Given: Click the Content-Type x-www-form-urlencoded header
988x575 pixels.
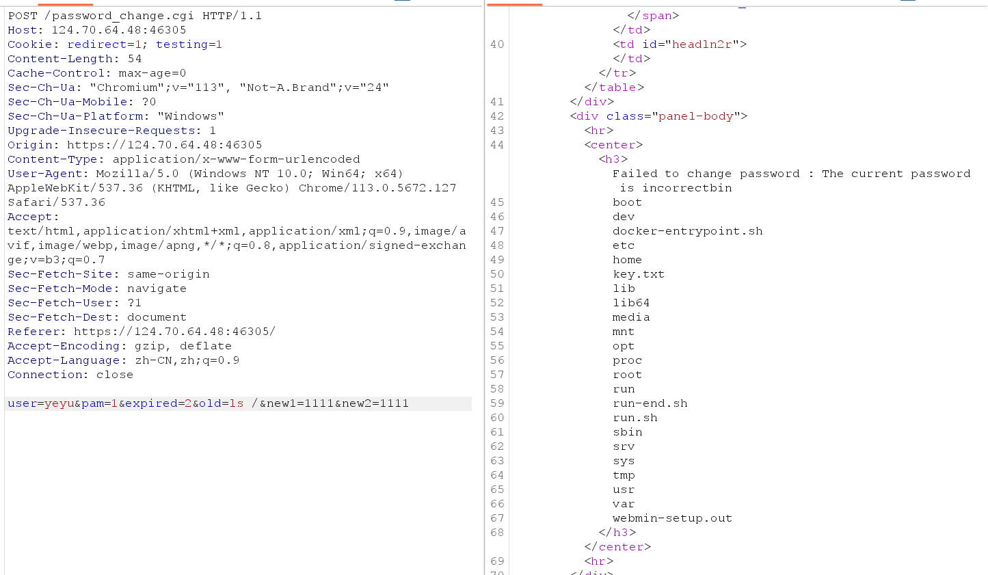Looking at the screenshot, I should pyautogui.click(x=183, y=159).
